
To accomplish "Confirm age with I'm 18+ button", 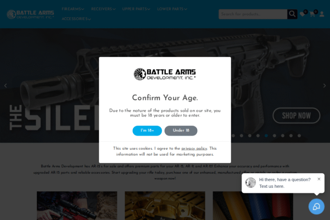I will point(147,131).
